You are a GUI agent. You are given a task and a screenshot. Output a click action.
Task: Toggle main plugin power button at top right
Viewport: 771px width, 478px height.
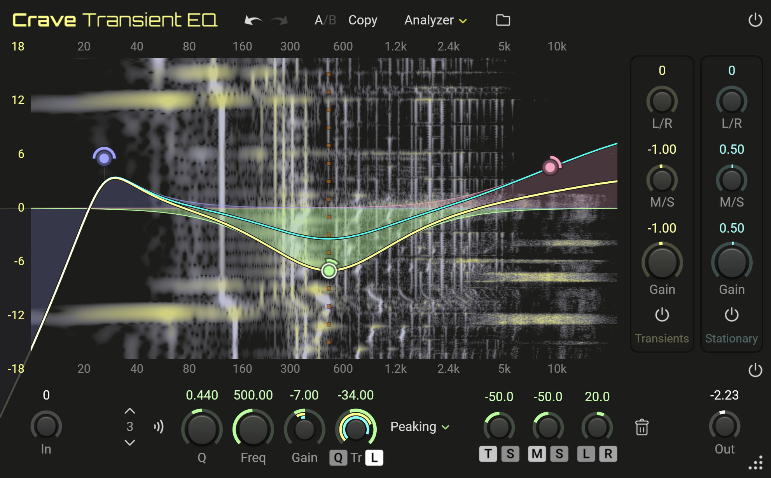pyautogui.click(x=755, y=20)
